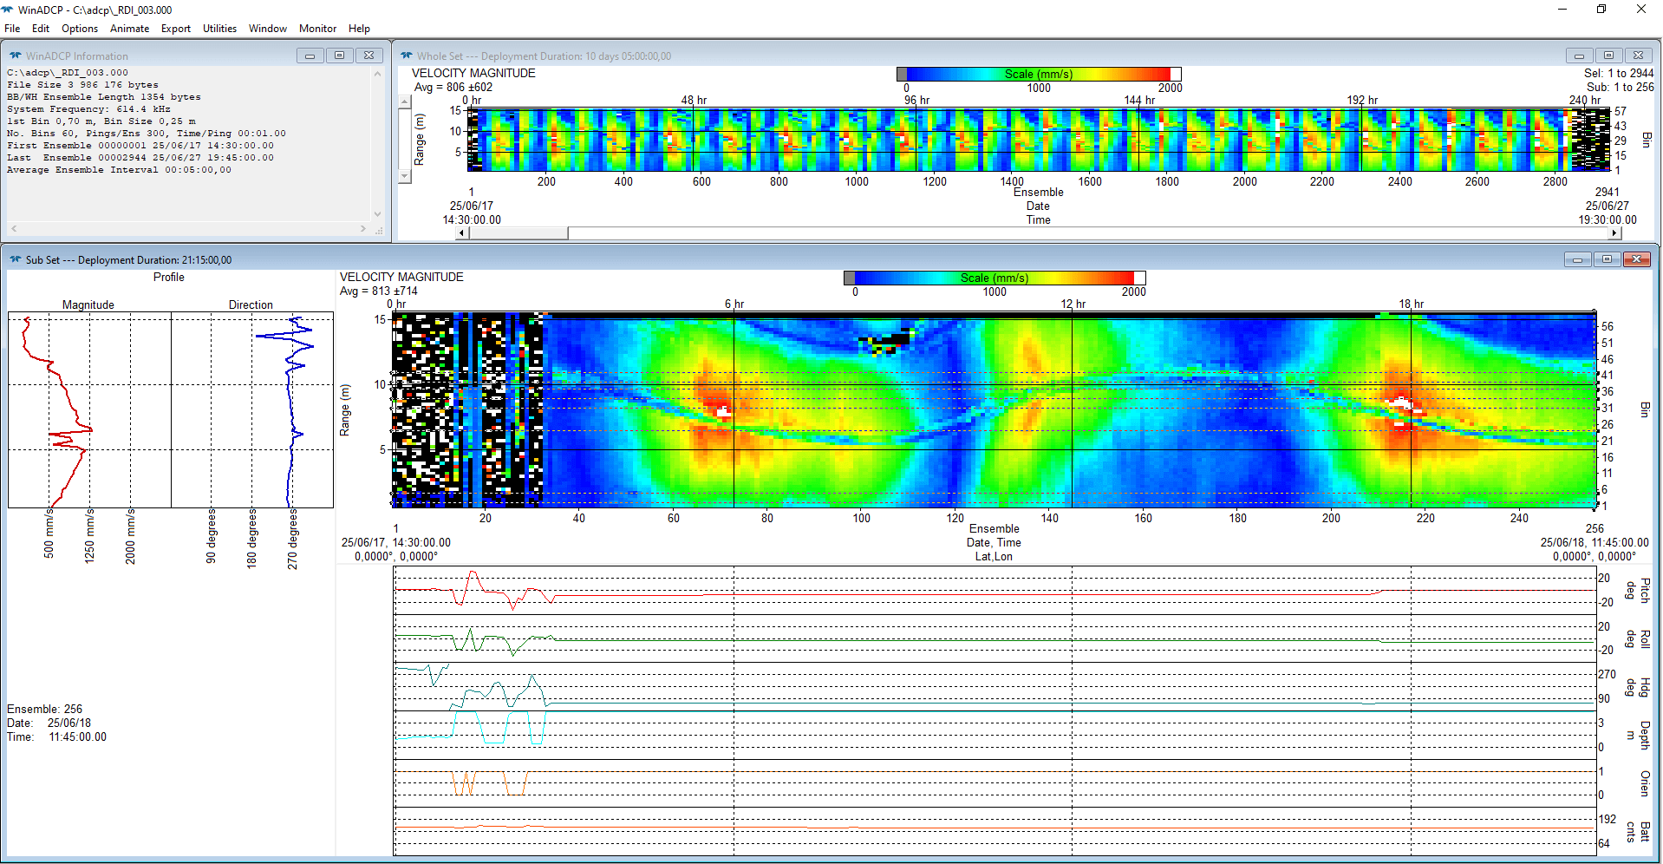
Task: Maximize the WinADCP Information window
Action: [339, 56]
